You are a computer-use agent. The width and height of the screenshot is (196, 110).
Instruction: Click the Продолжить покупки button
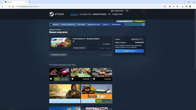(x=58, y=55)
